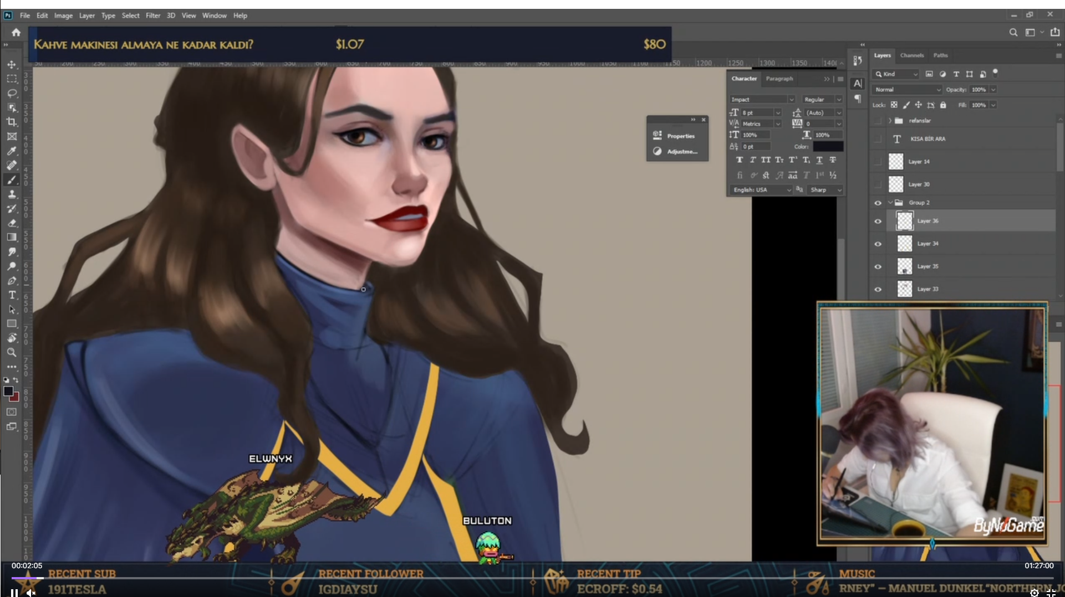Toggle Quick Mask mode
Image resolution: width=1065 pixels, height=597 pixels.
tap(12, 412)
